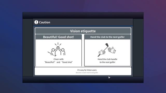The width and height of the screenshot is (166, 93).
Task: Select the "Beautiful! Good shot!" panel title
Action: (x=58, y=37)
